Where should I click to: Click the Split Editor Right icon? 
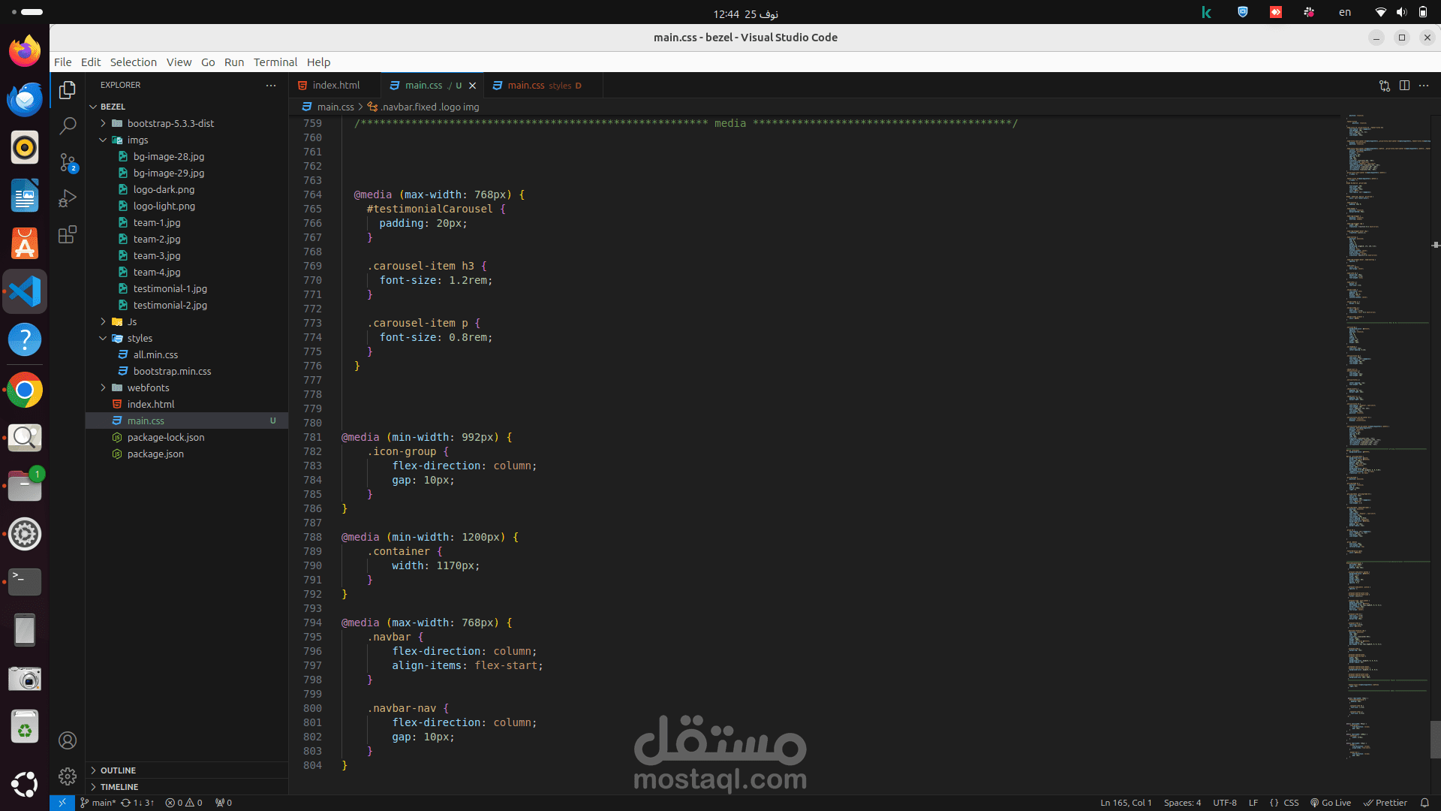(1404, 86)
